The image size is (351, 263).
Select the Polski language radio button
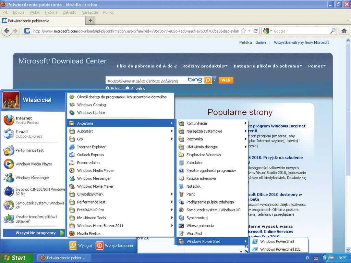(x=107, y=88)
